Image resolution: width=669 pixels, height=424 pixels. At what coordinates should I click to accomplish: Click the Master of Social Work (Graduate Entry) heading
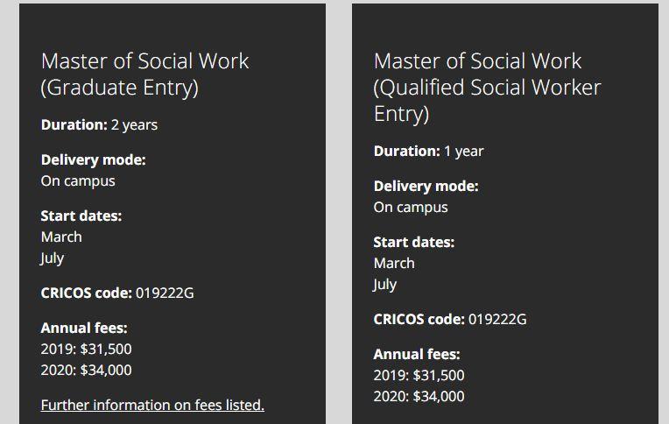[145, 74]
